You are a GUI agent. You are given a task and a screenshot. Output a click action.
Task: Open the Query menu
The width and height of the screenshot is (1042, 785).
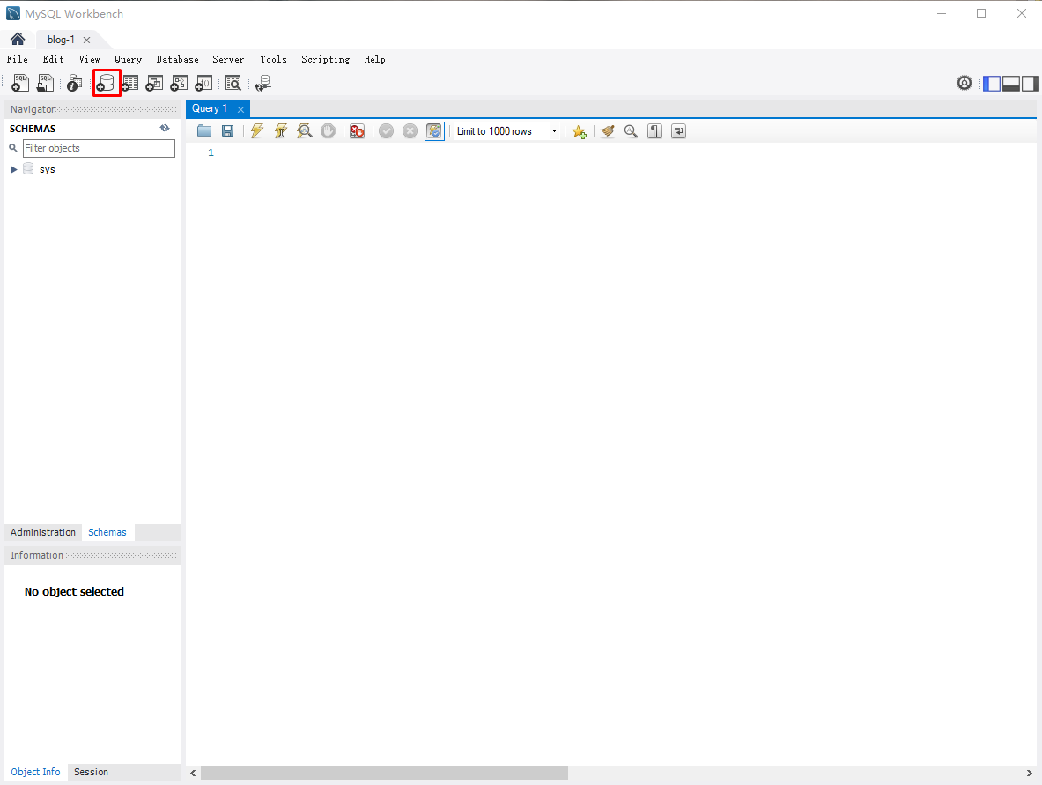point(128,59)
